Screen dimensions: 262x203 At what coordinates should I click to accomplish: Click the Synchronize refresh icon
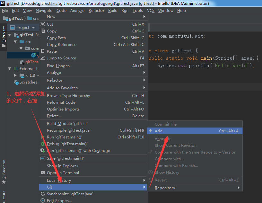43,194
